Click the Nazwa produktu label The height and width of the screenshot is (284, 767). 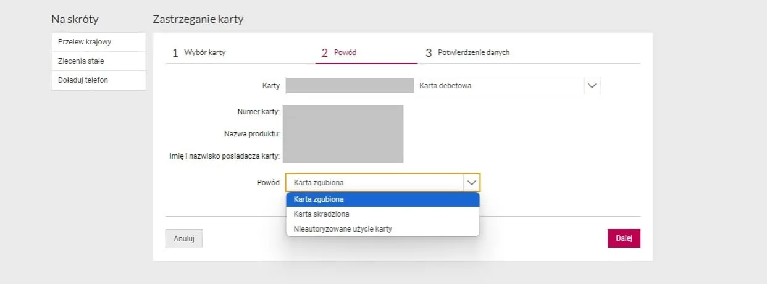tap(252, 133)
